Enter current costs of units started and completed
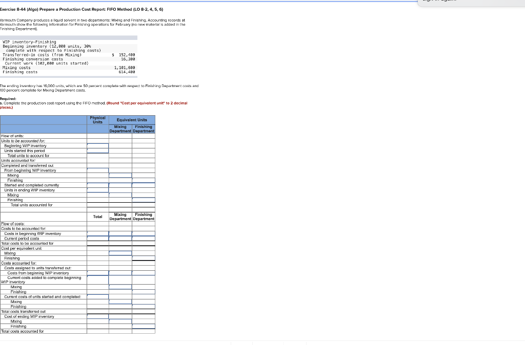This screenshot has width=525, height=345. [x=98, y=296]
